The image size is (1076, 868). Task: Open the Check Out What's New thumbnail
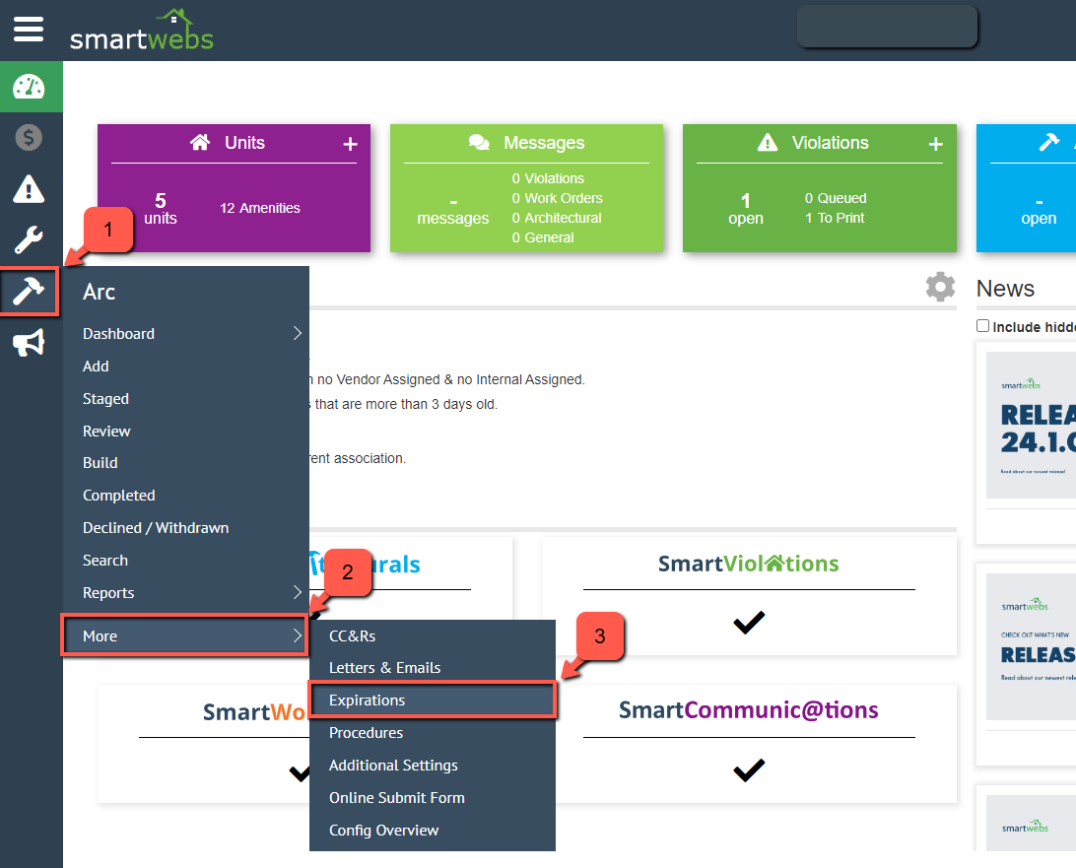pyautogui.click(x=1031, y=646)
